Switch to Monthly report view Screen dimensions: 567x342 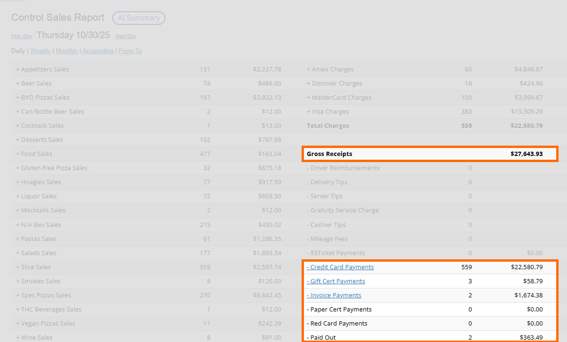coord(67,51)
